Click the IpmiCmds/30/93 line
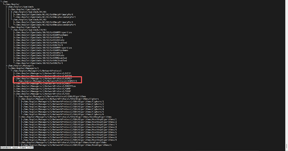This screenshot has height=151, width=288. (30, 30)
